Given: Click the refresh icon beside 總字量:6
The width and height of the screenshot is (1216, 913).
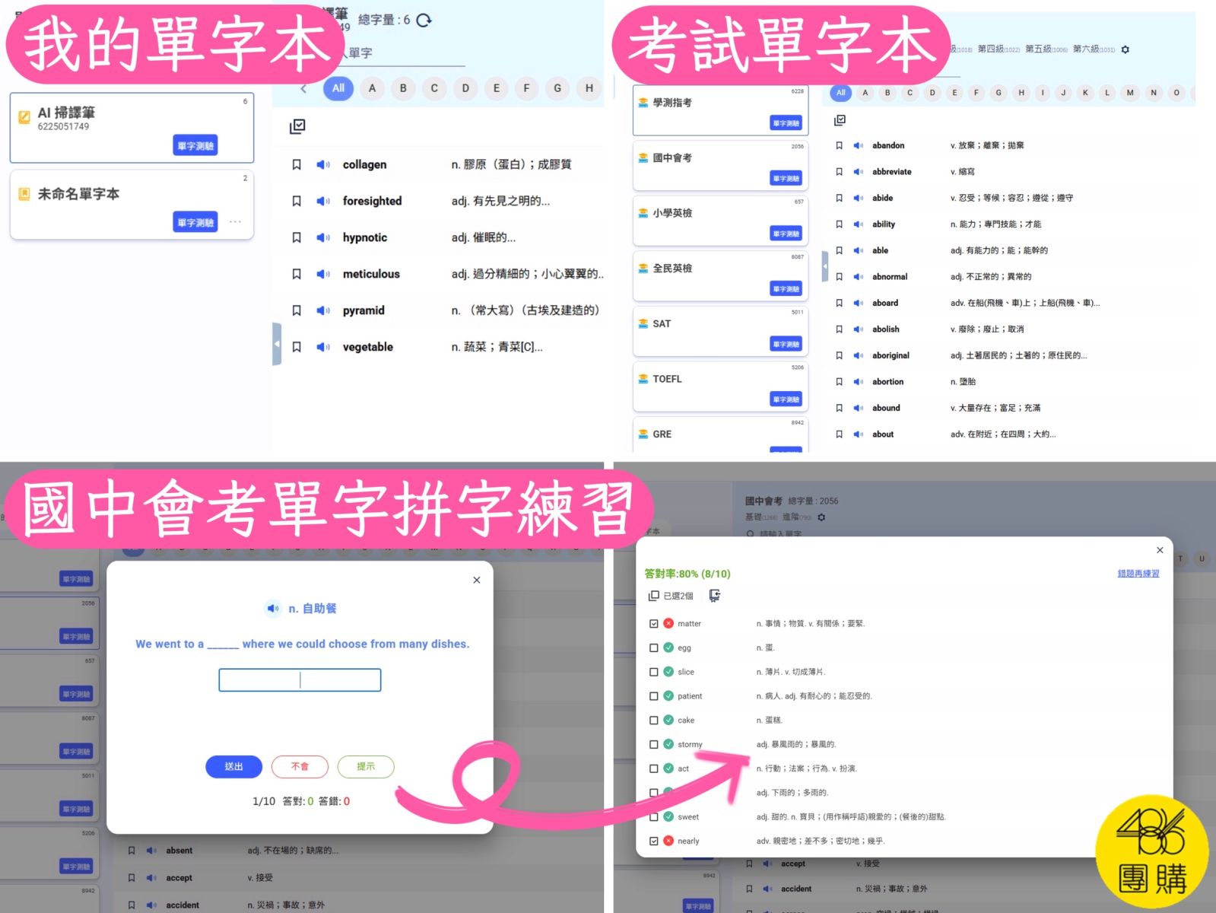Looking at the screenshot, I should point(424,21).
